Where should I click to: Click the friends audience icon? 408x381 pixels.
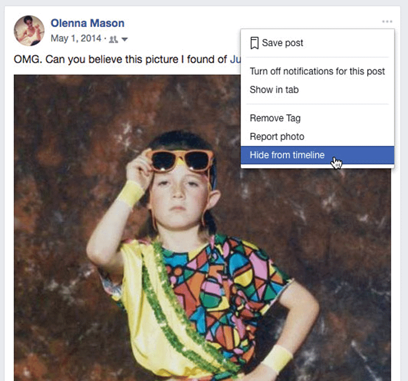pos(113,39)
